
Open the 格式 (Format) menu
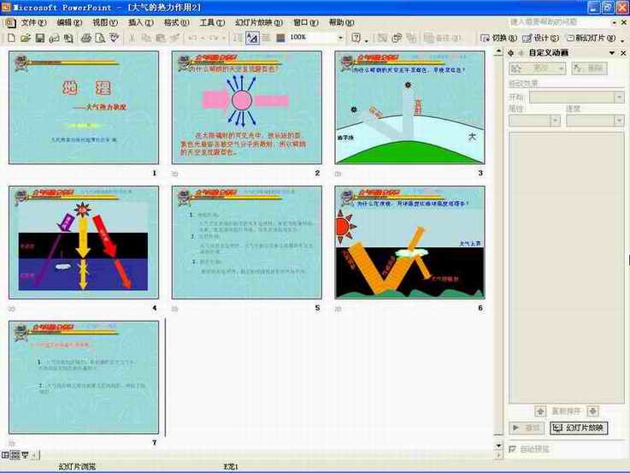point(176,23)
